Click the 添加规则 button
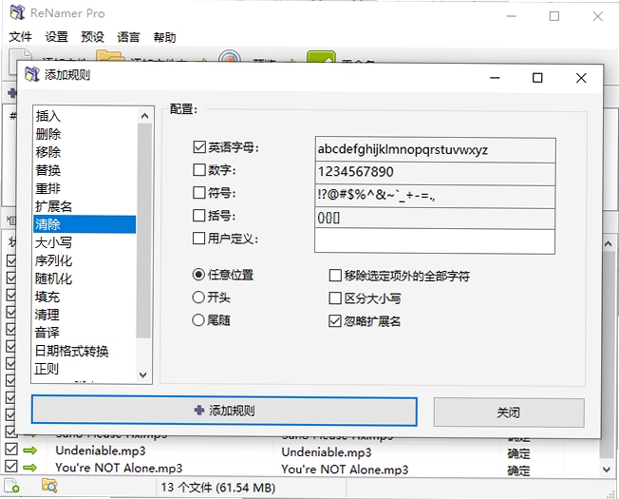This screenshot has height=499, width=619. click(x=224, y=412)
